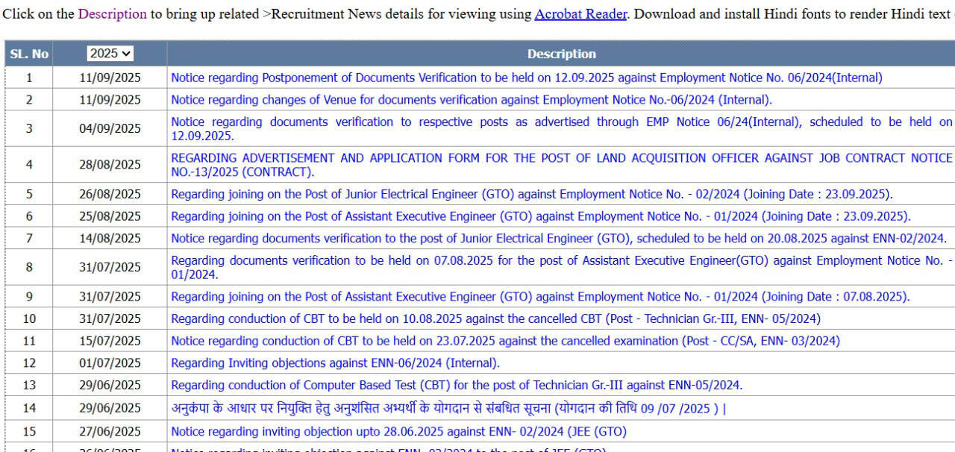Open the Hindi notice dated 29/06/2025
The height and width of the screenshot is (452, 955).
449,409
